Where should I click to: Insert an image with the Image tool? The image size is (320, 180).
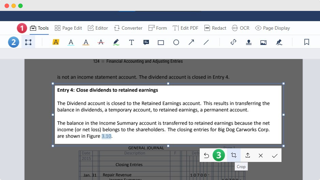pos(263,43)
